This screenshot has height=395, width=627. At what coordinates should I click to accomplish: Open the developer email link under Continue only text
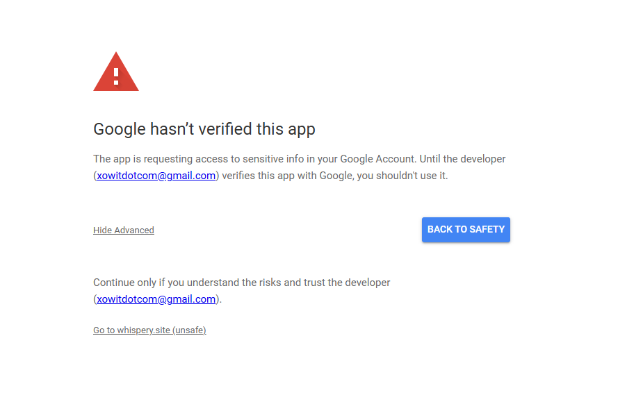pyautogui.click(x=156, y=299)
